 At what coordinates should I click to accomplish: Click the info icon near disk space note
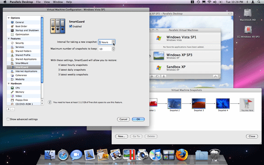click(50, 102)
